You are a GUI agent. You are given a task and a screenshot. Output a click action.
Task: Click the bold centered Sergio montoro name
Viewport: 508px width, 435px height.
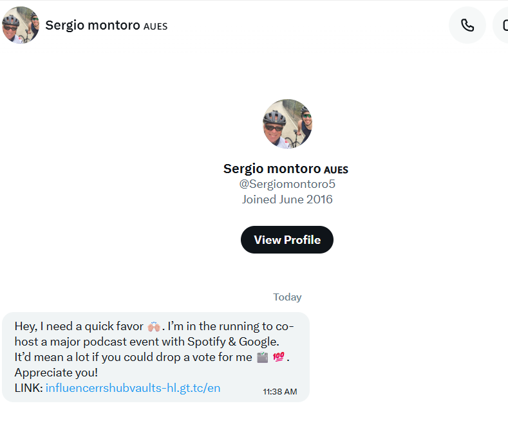272,169
